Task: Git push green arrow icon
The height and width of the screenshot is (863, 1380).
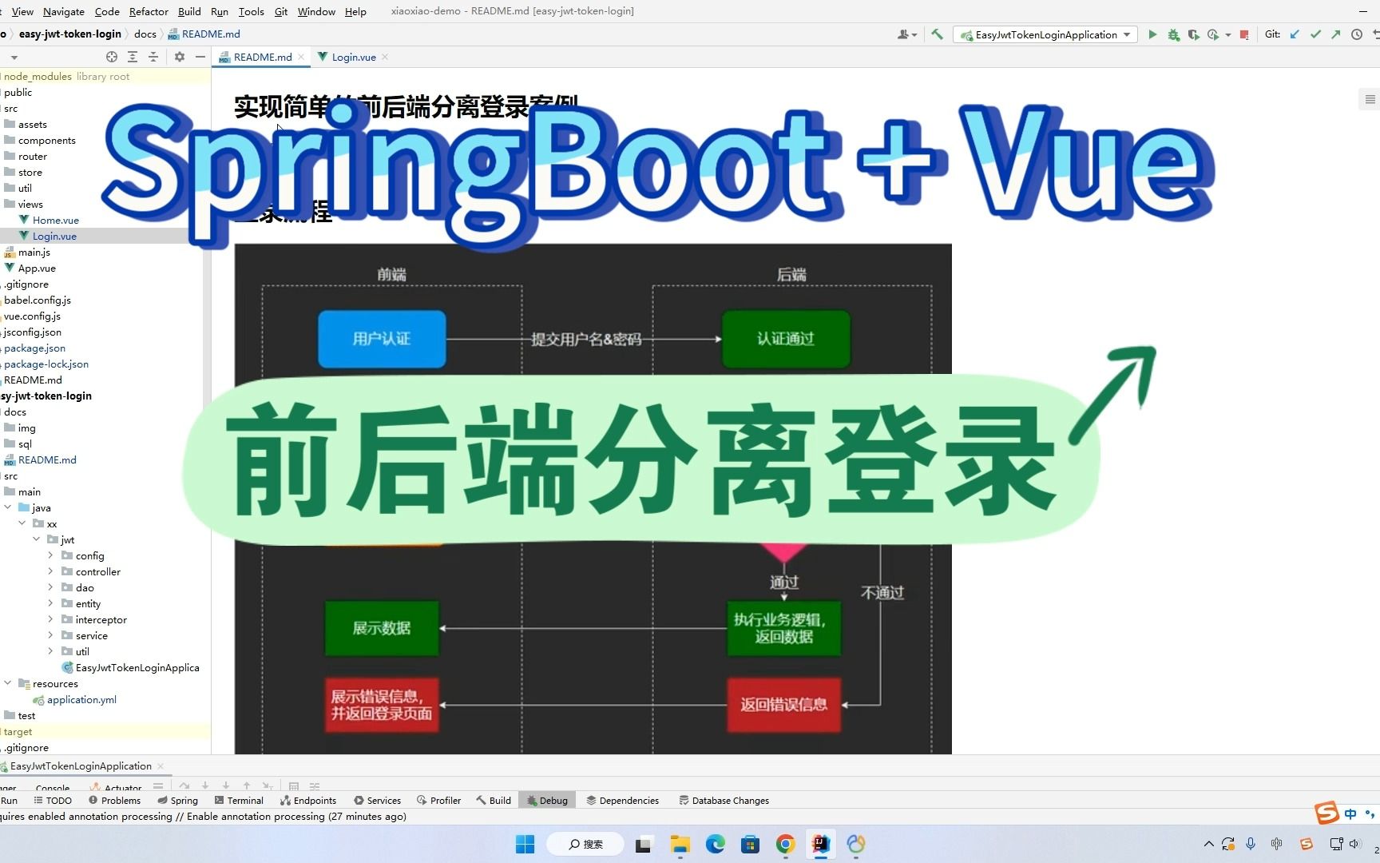Action: coord(1336,34)
